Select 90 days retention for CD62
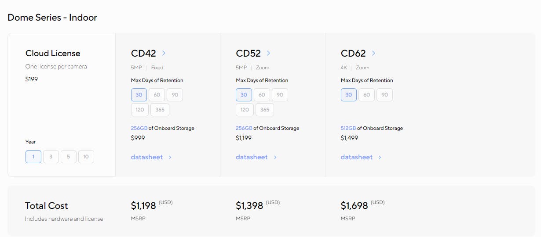 pos(384,95)
